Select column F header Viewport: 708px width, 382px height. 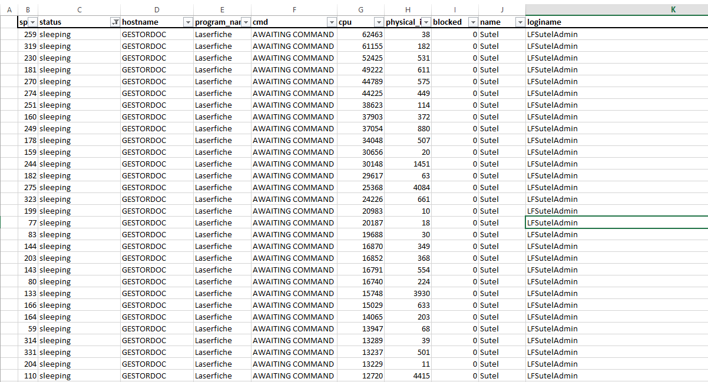(294, 10)
